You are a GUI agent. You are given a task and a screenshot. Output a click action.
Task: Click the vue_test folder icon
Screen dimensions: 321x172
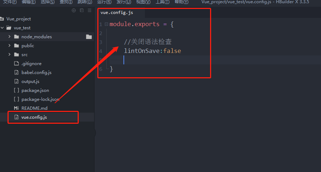click(x=9, y=28)
